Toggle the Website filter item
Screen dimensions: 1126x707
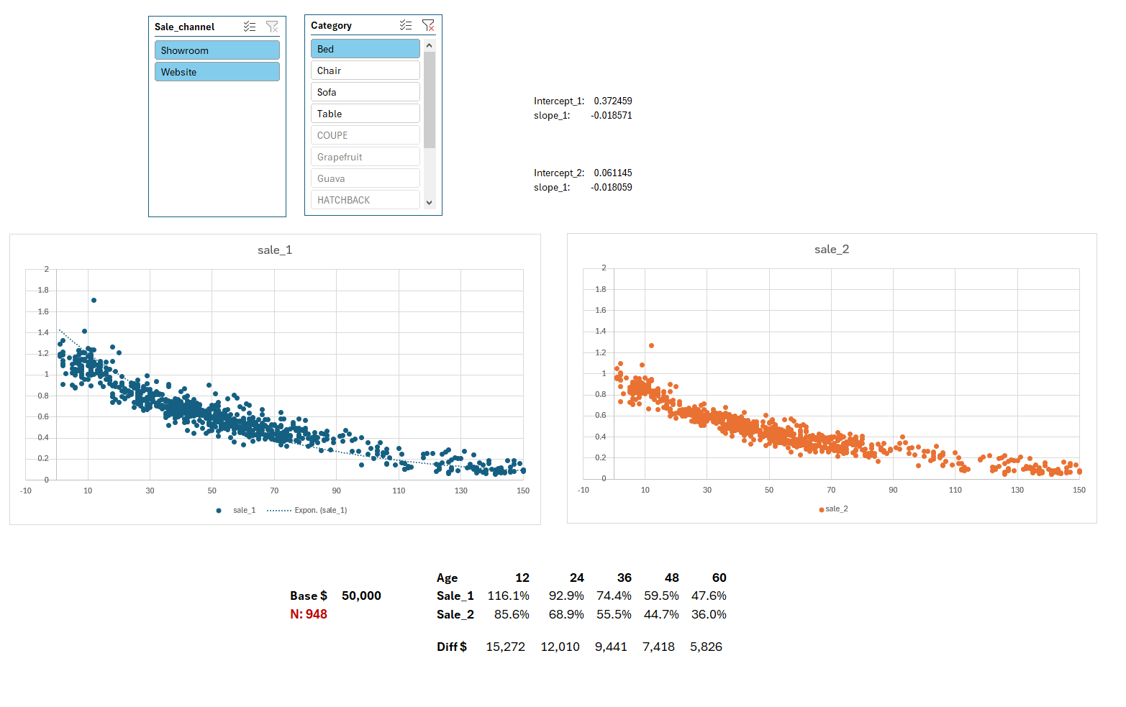click(x=217, y=72)
